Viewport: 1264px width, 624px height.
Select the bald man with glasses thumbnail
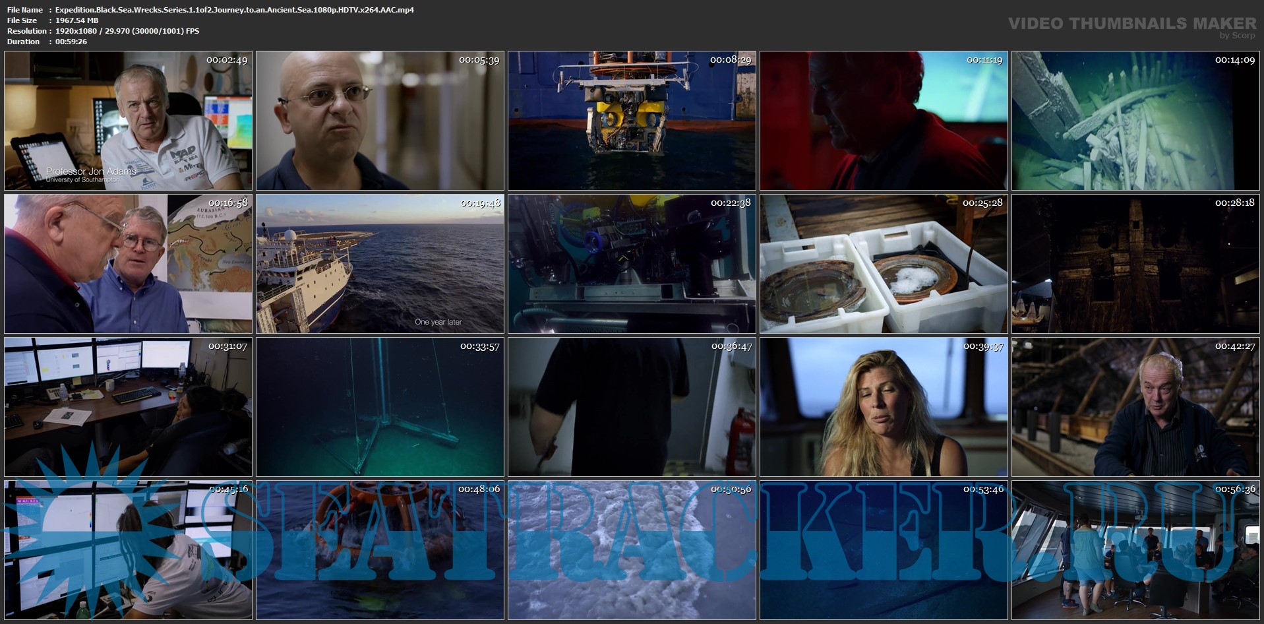tap(380, 121)
